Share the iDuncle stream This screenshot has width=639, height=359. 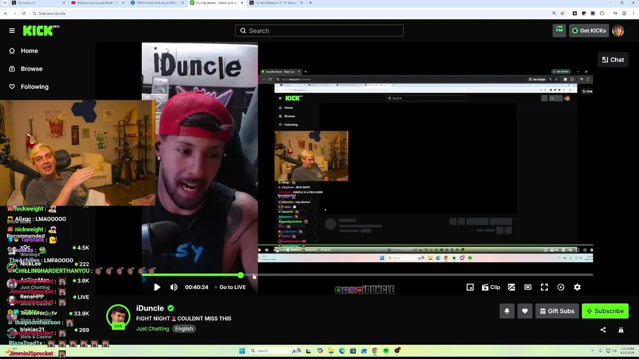point(603,330)
